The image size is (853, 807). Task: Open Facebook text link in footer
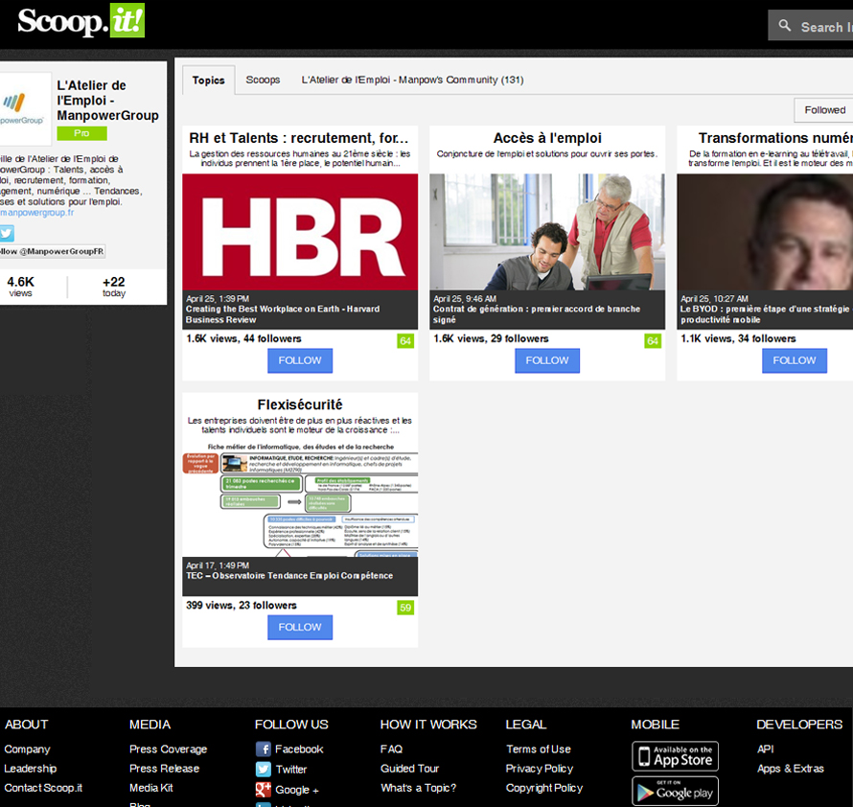click(299, 749)
